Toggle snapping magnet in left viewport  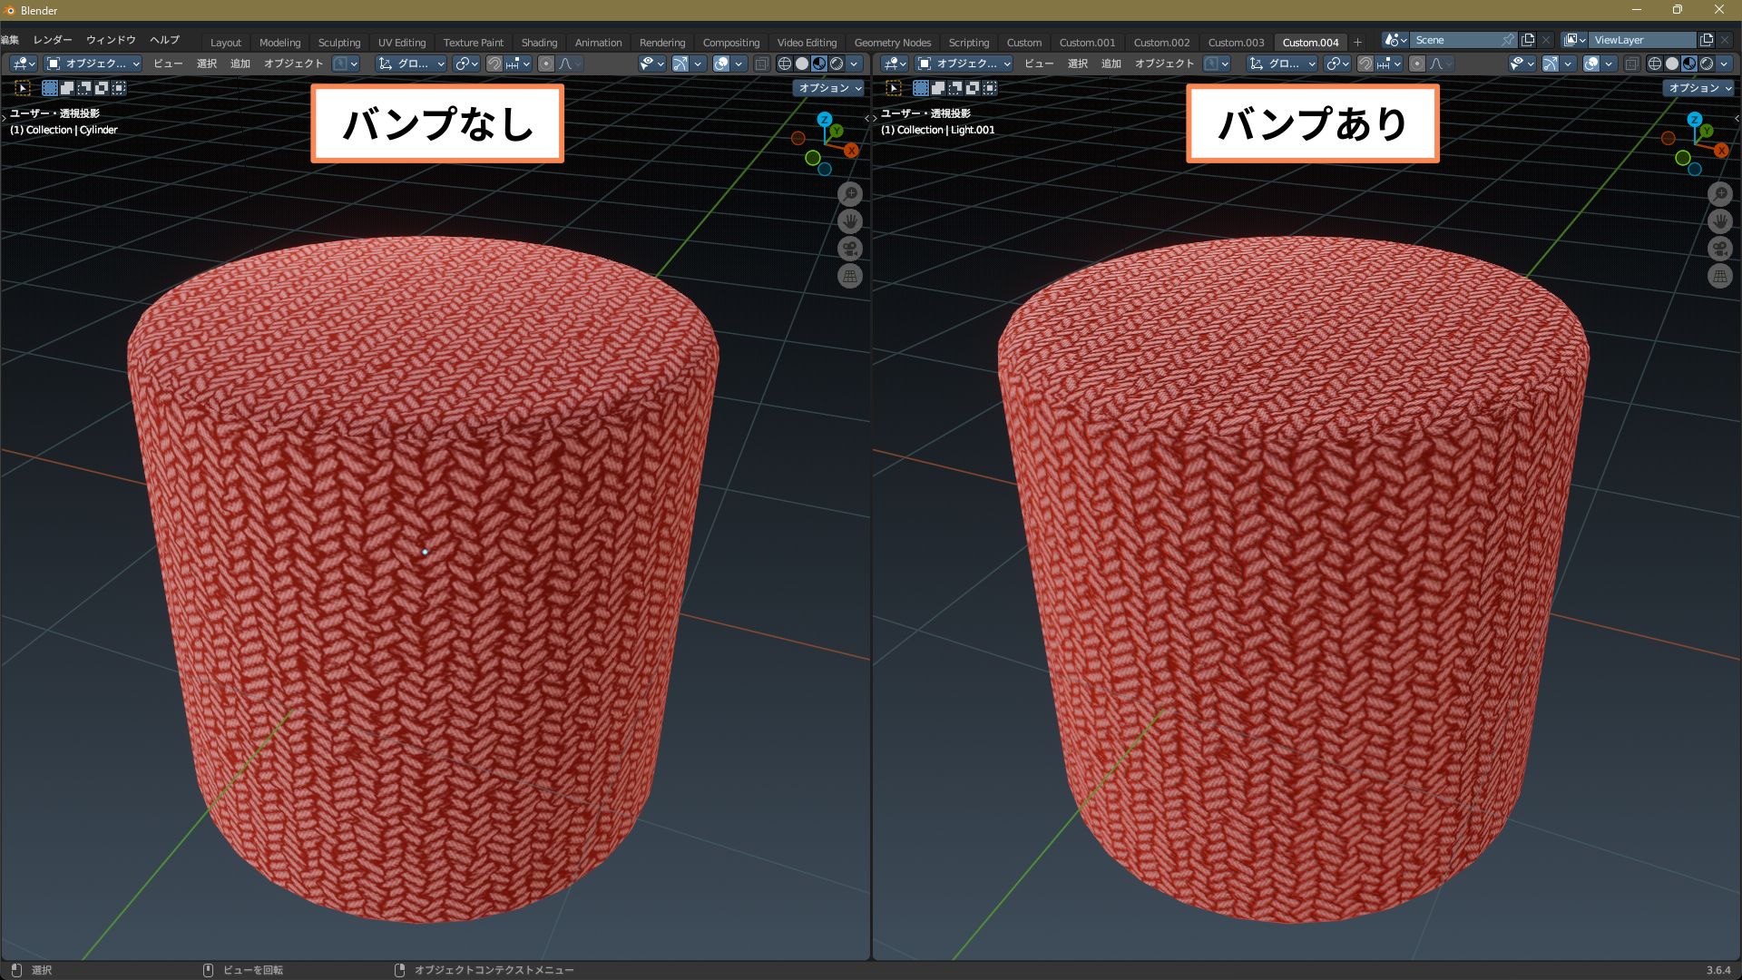494,64
